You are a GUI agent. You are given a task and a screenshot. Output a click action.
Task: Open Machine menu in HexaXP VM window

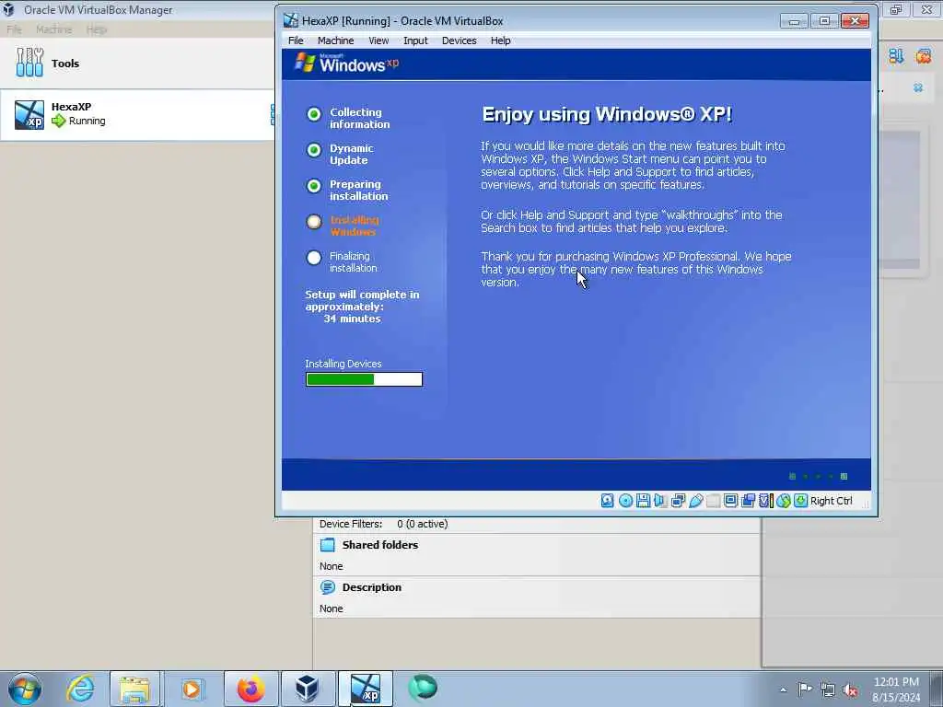click(335, 41)
